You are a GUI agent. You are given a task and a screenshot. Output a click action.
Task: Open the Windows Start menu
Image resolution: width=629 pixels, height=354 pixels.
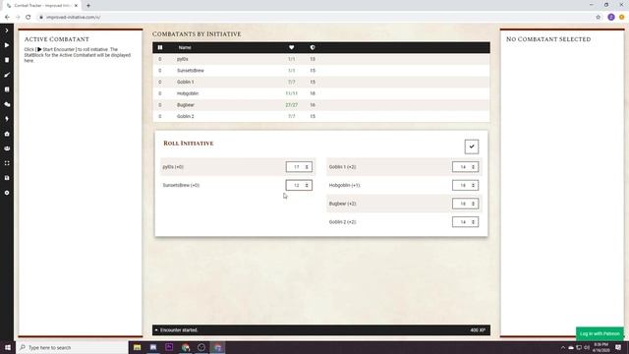pos(8,347)
